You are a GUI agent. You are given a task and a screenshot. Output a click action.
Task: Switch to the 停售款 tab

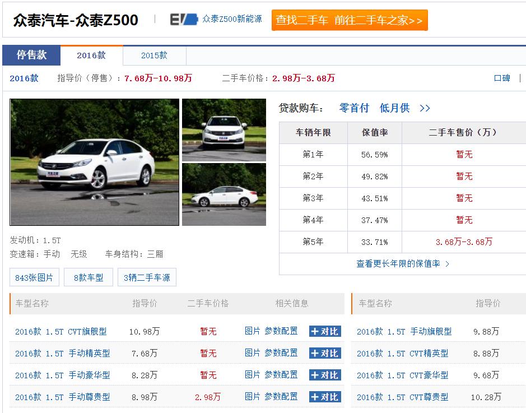point(31,55)
